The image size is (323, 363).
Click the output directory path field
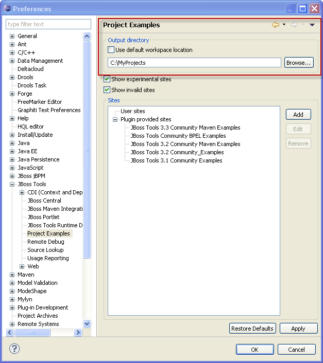pos(194,63)
